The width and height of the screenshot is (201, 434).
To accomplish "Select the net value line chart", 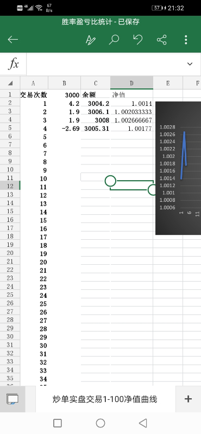I will [178, 168].
